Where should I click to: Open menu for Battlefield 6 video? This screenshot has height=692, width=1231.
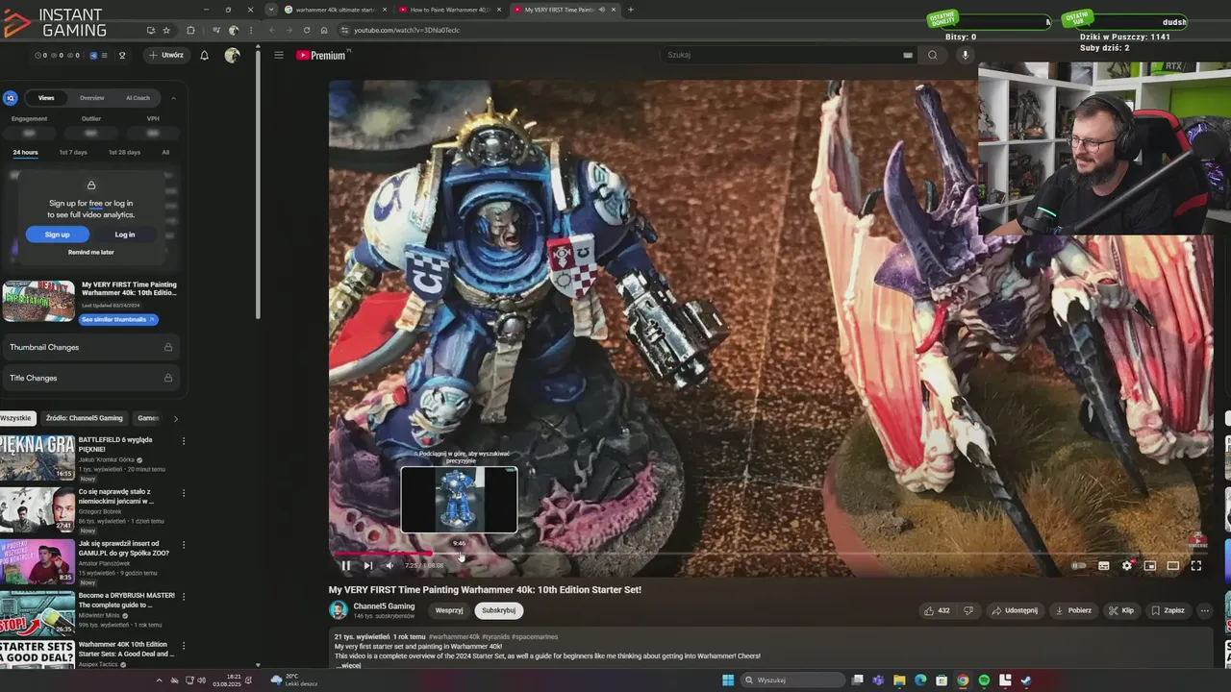point(184,440)
